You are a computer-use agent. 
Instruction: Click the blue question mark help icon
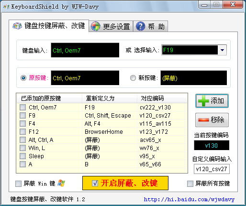point(140,26)
